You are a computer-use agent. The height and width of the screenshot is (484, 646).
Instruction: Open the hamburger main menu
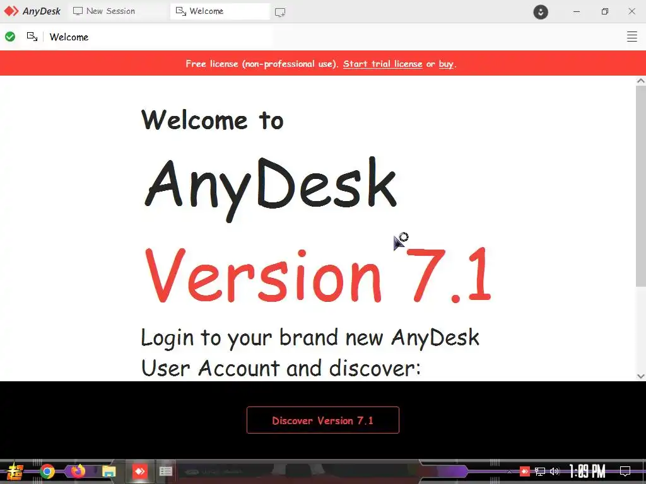631,37
